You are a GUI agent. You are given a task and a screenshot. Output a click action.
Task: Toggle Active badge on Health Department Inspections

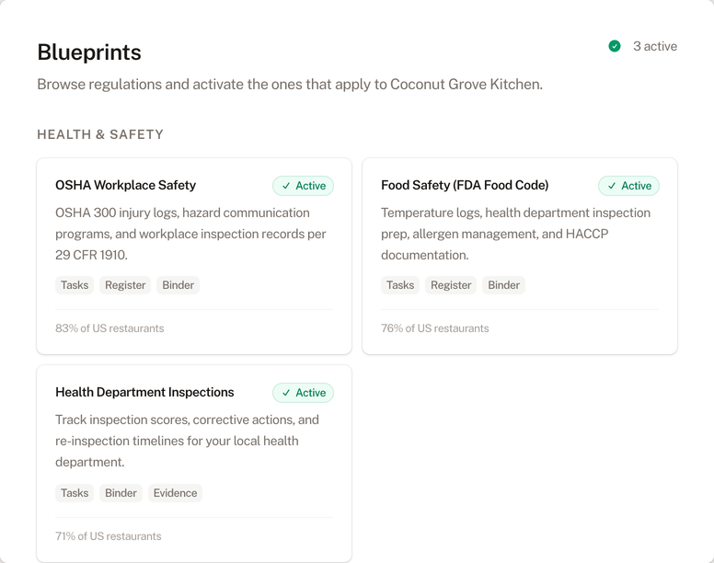(x=303, y=393)
